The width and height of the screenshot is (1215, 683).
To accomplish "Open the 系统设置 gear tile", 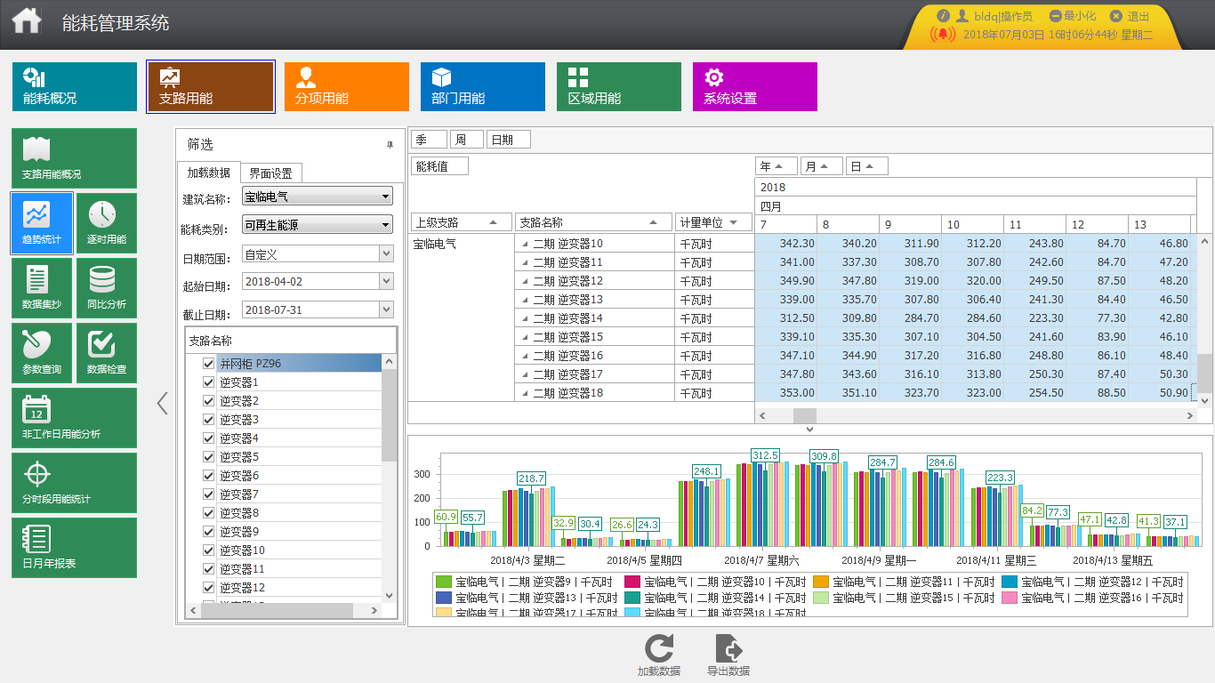I will [x=755, y=86].
